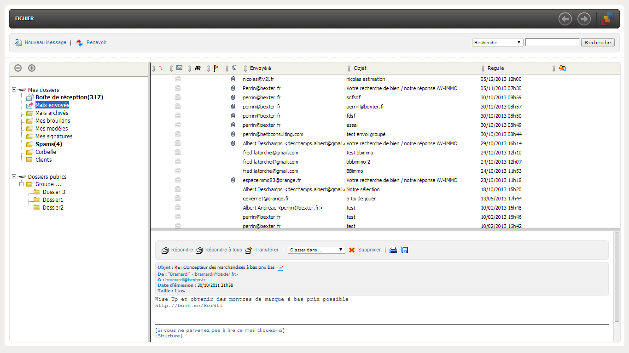
Task: Open the Dossier1 public folder
Action: coord(53,200)
